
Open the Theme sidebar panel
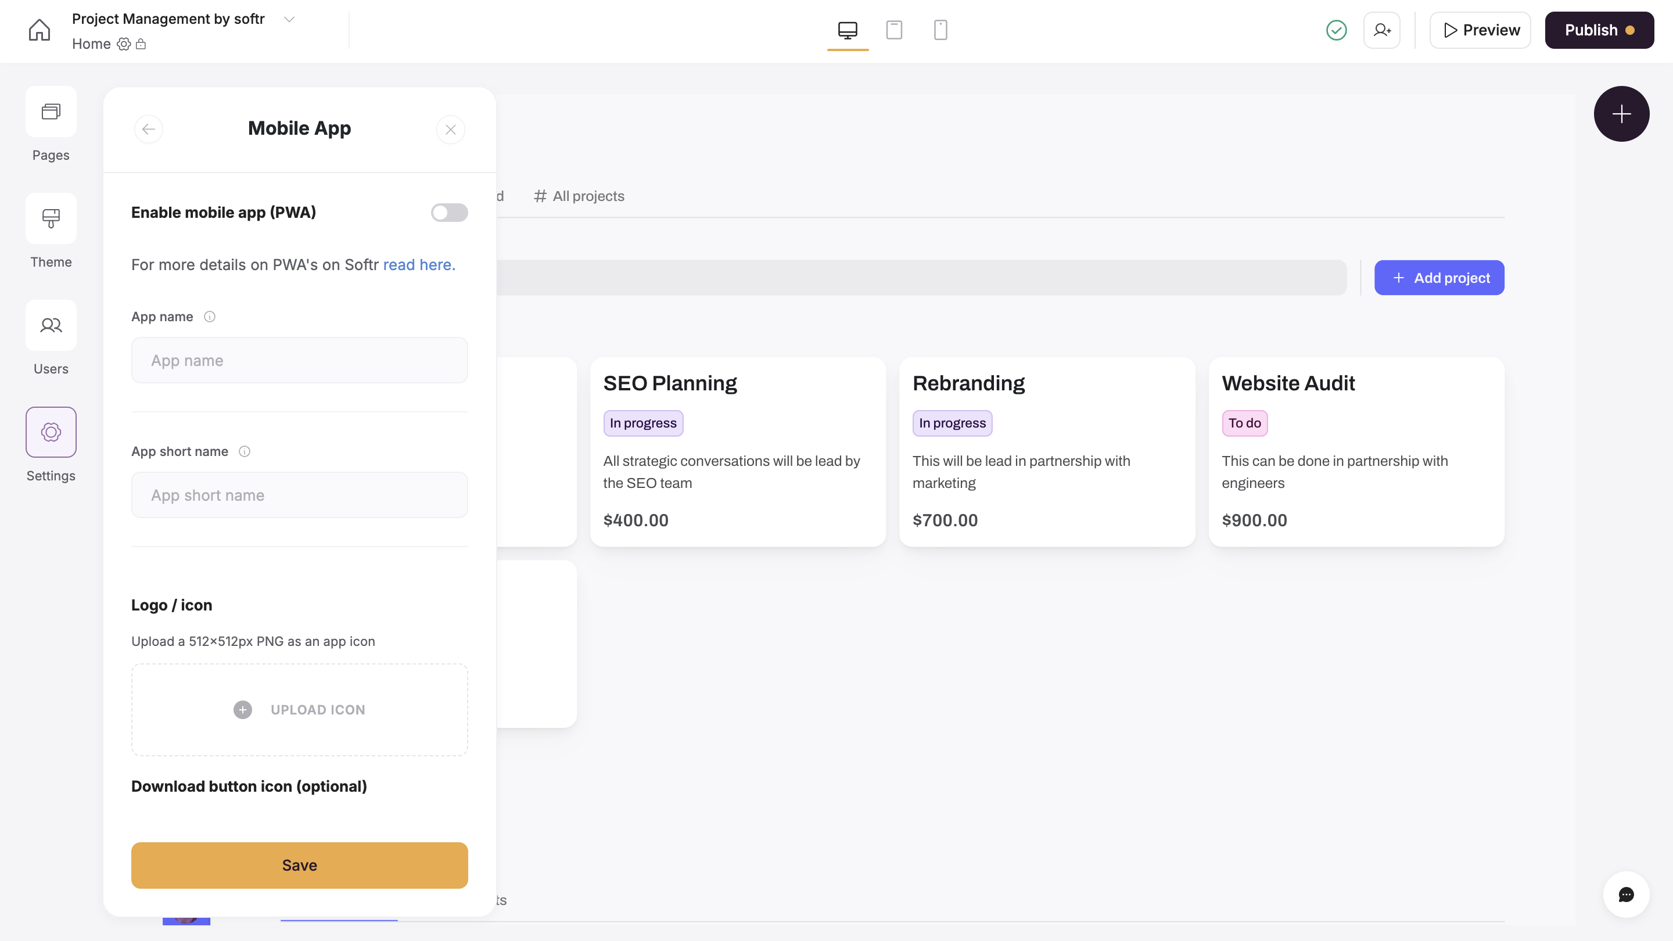(51, 219)
